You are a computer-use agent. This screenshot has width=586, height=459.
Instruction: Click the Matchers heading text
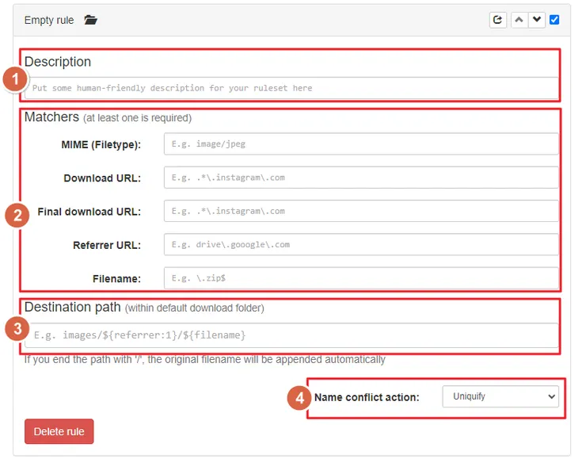[x=51, y=117]
